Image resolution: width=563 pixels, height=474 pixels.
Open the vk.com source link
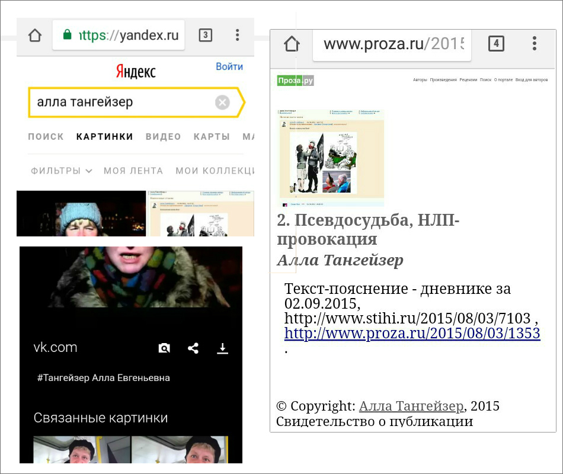point(55,348)
